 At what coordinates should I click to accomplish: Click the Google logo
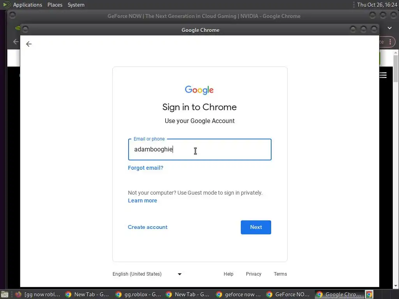(x=199, y=90)
